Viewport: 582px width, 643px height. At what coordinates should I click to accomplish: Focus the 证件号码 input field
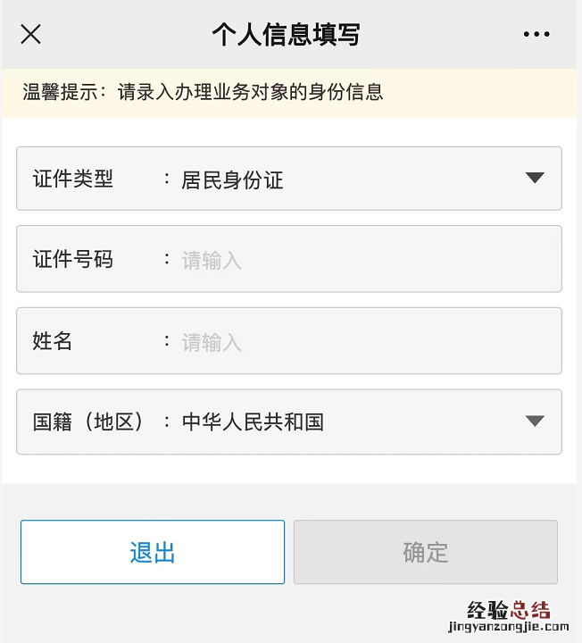pyautogui.click(x=357, y=260)
